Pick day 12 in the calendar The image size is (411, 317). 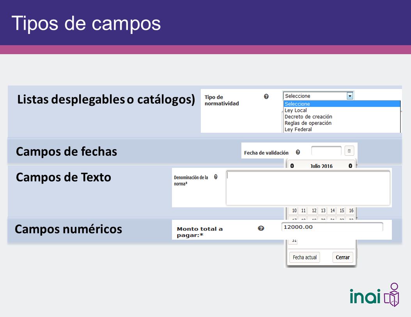click(x=314, y=210)
